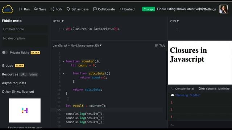232x130 pixels.
Task: Open the Embed option
Action: 127,9
